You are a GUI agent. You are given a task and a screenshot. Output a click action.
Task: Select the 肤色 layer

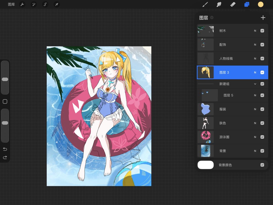click(x=233, y=123)
